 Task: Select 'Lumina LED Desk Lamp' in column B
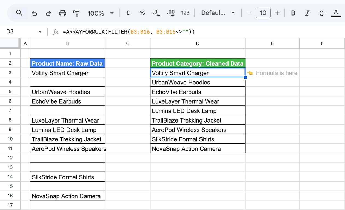coord(67,130)
